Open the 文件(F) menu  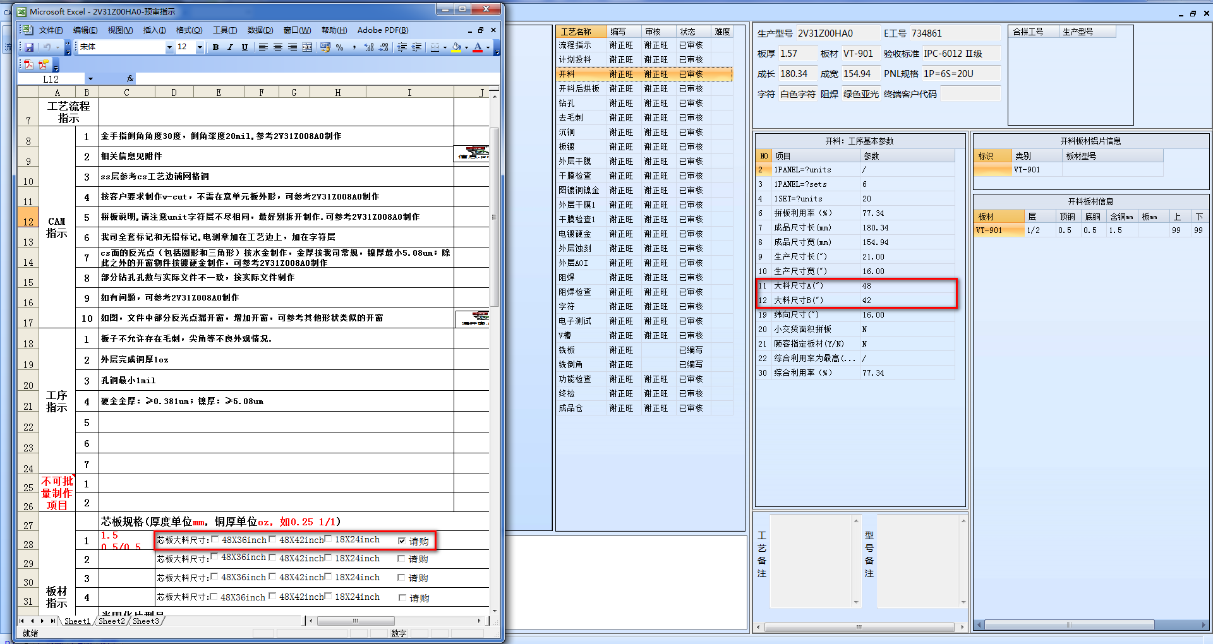coord(51,30)
